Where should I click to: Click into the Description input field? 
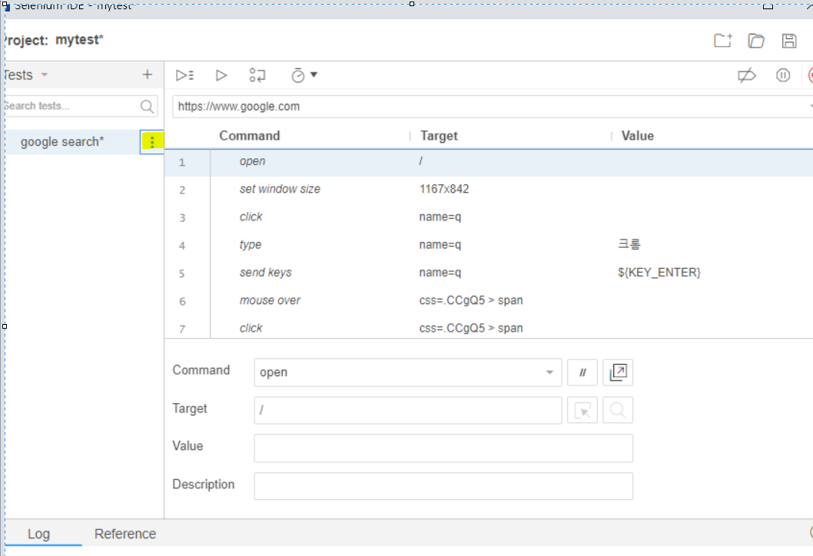click(443, 486)
